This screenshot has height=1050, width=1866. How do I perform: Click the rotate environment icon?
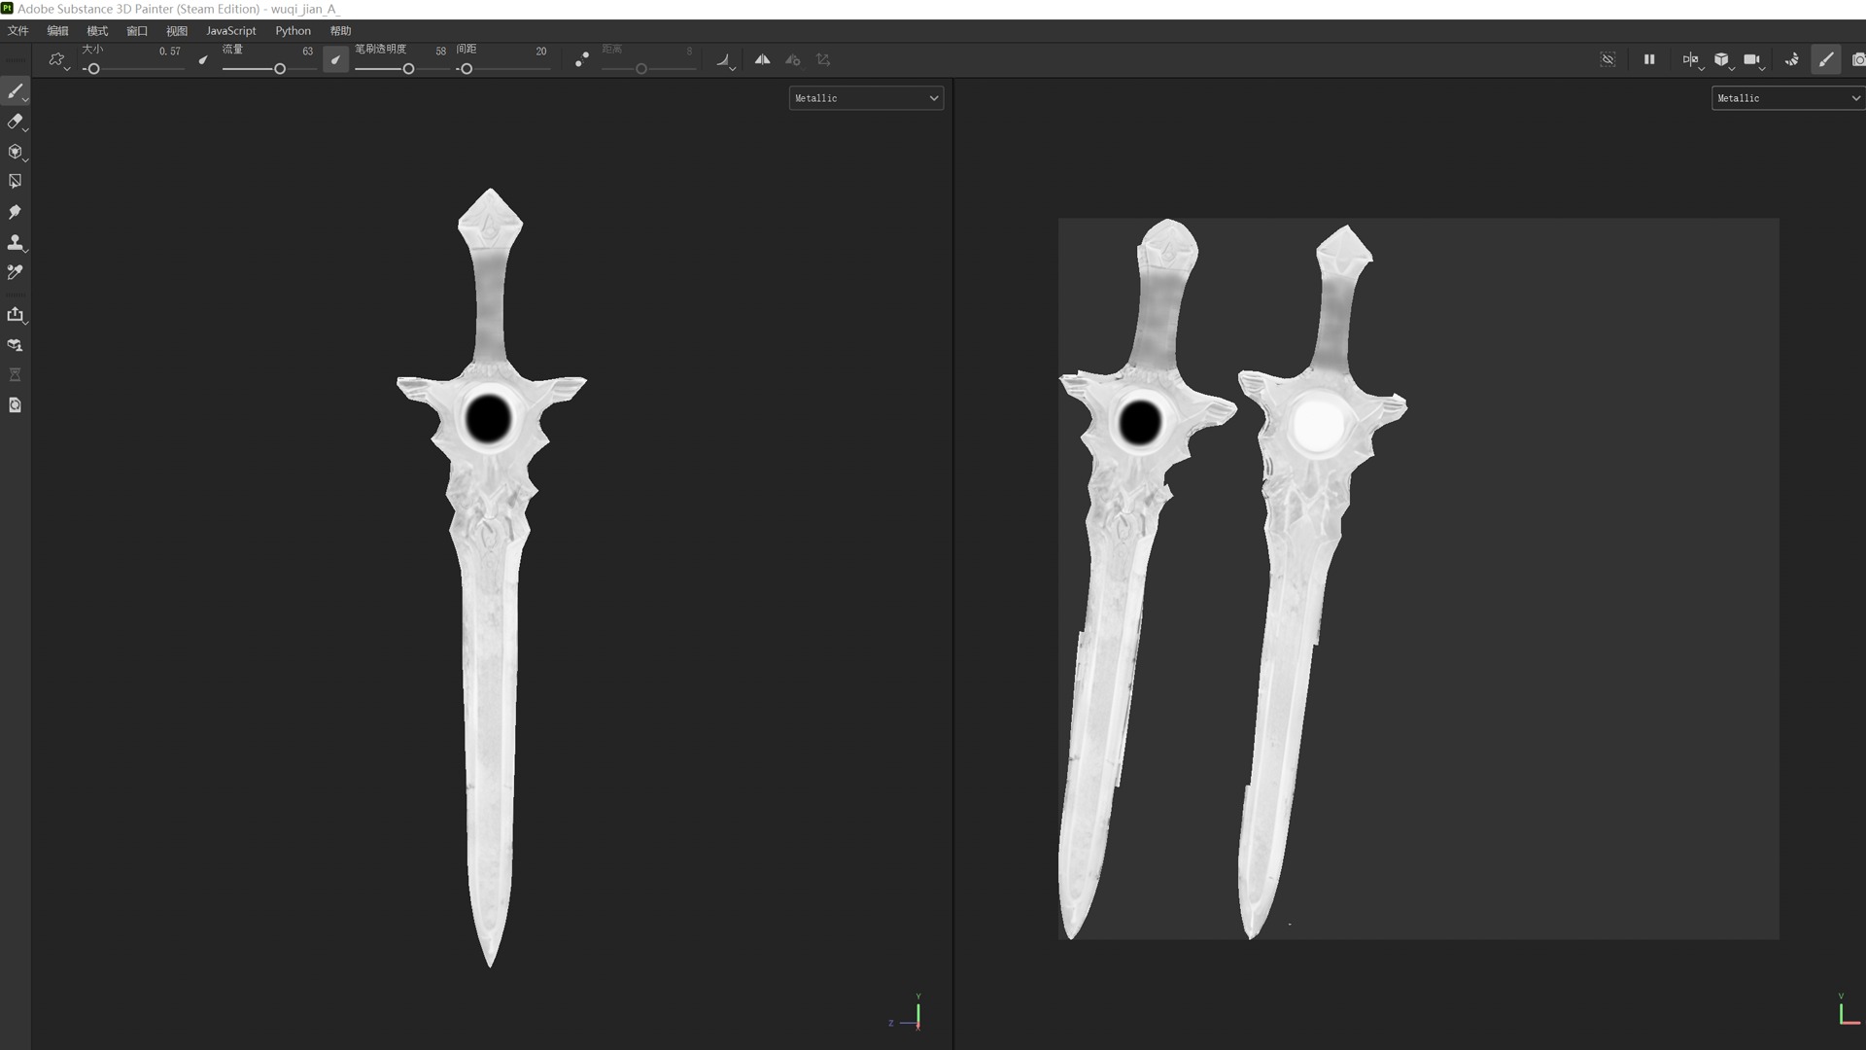coord(1791,59)
